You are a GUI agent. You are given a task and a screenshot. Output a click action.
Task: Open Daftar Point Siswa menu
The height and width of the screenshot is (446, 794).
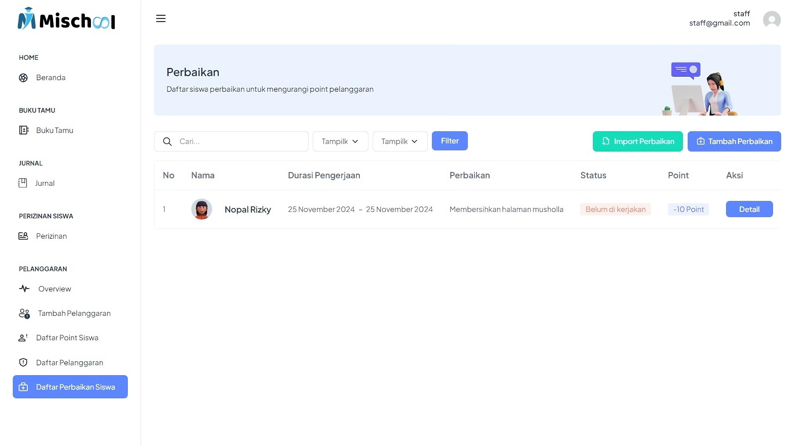(x=67, y=338)
